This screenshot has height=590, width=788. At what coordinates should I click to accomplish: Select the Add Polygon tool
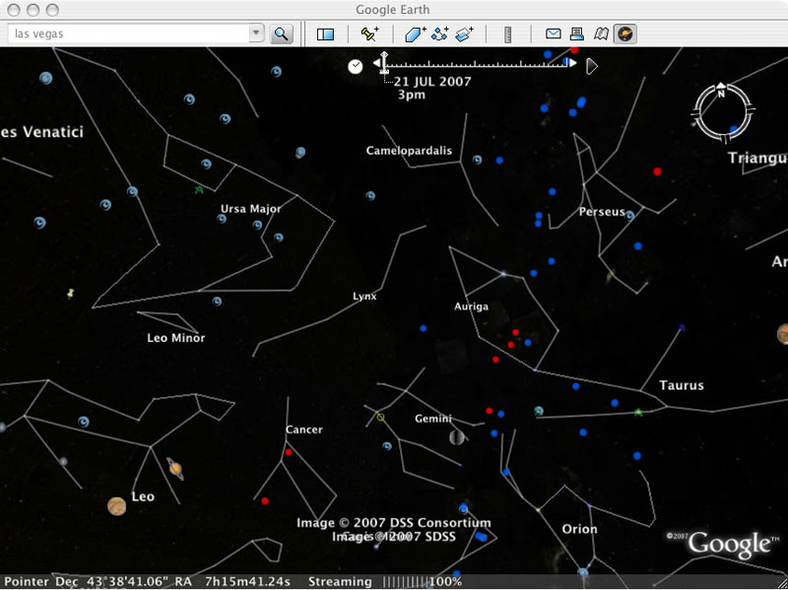[x=416, y=33]
